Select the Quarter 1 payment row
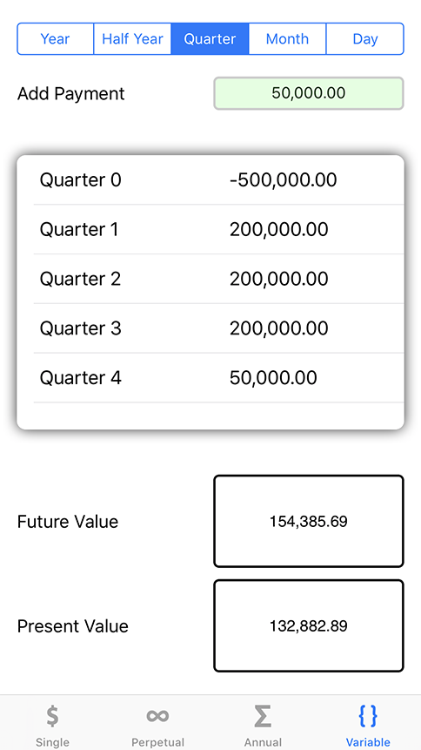The width and height of the screenshot is (421, 750). coord(218,230)
